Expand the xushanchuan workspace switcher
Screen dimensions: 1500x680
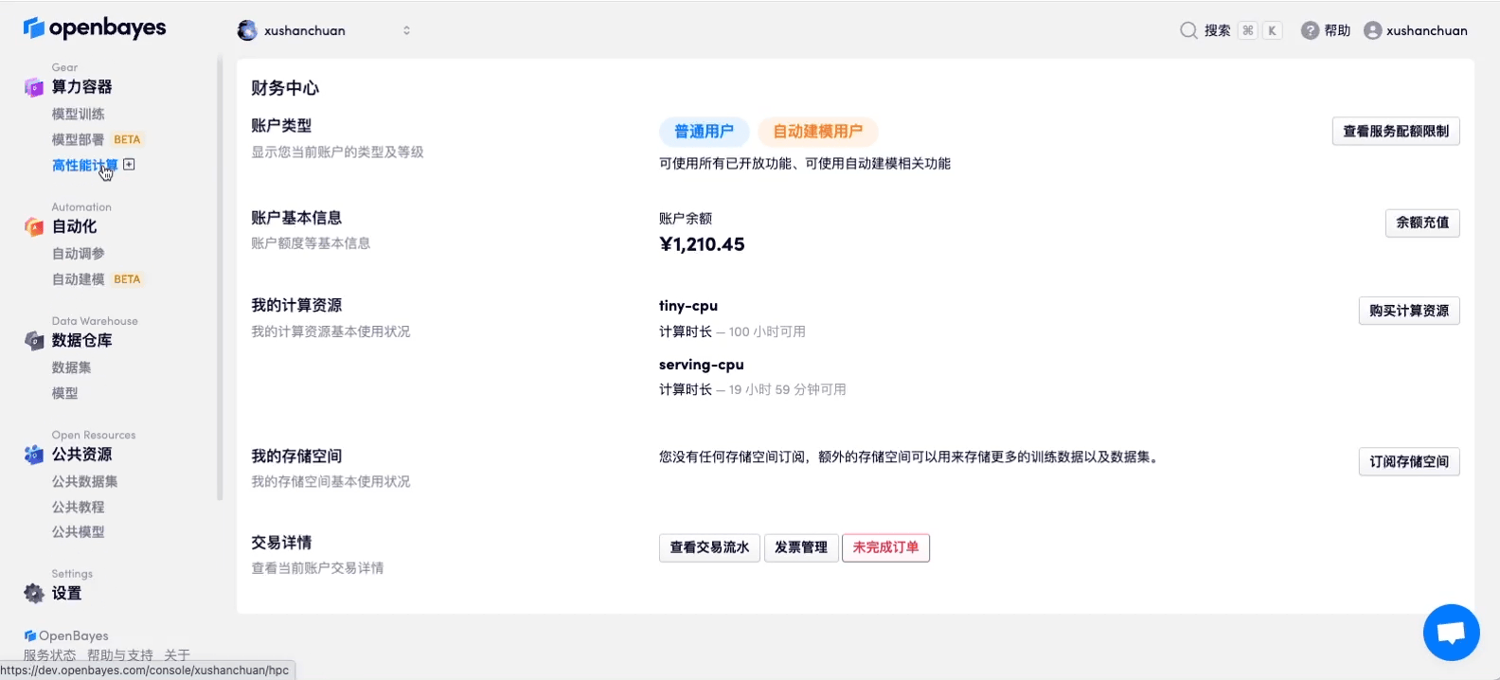pyautogui.click(x=406, y=30)
